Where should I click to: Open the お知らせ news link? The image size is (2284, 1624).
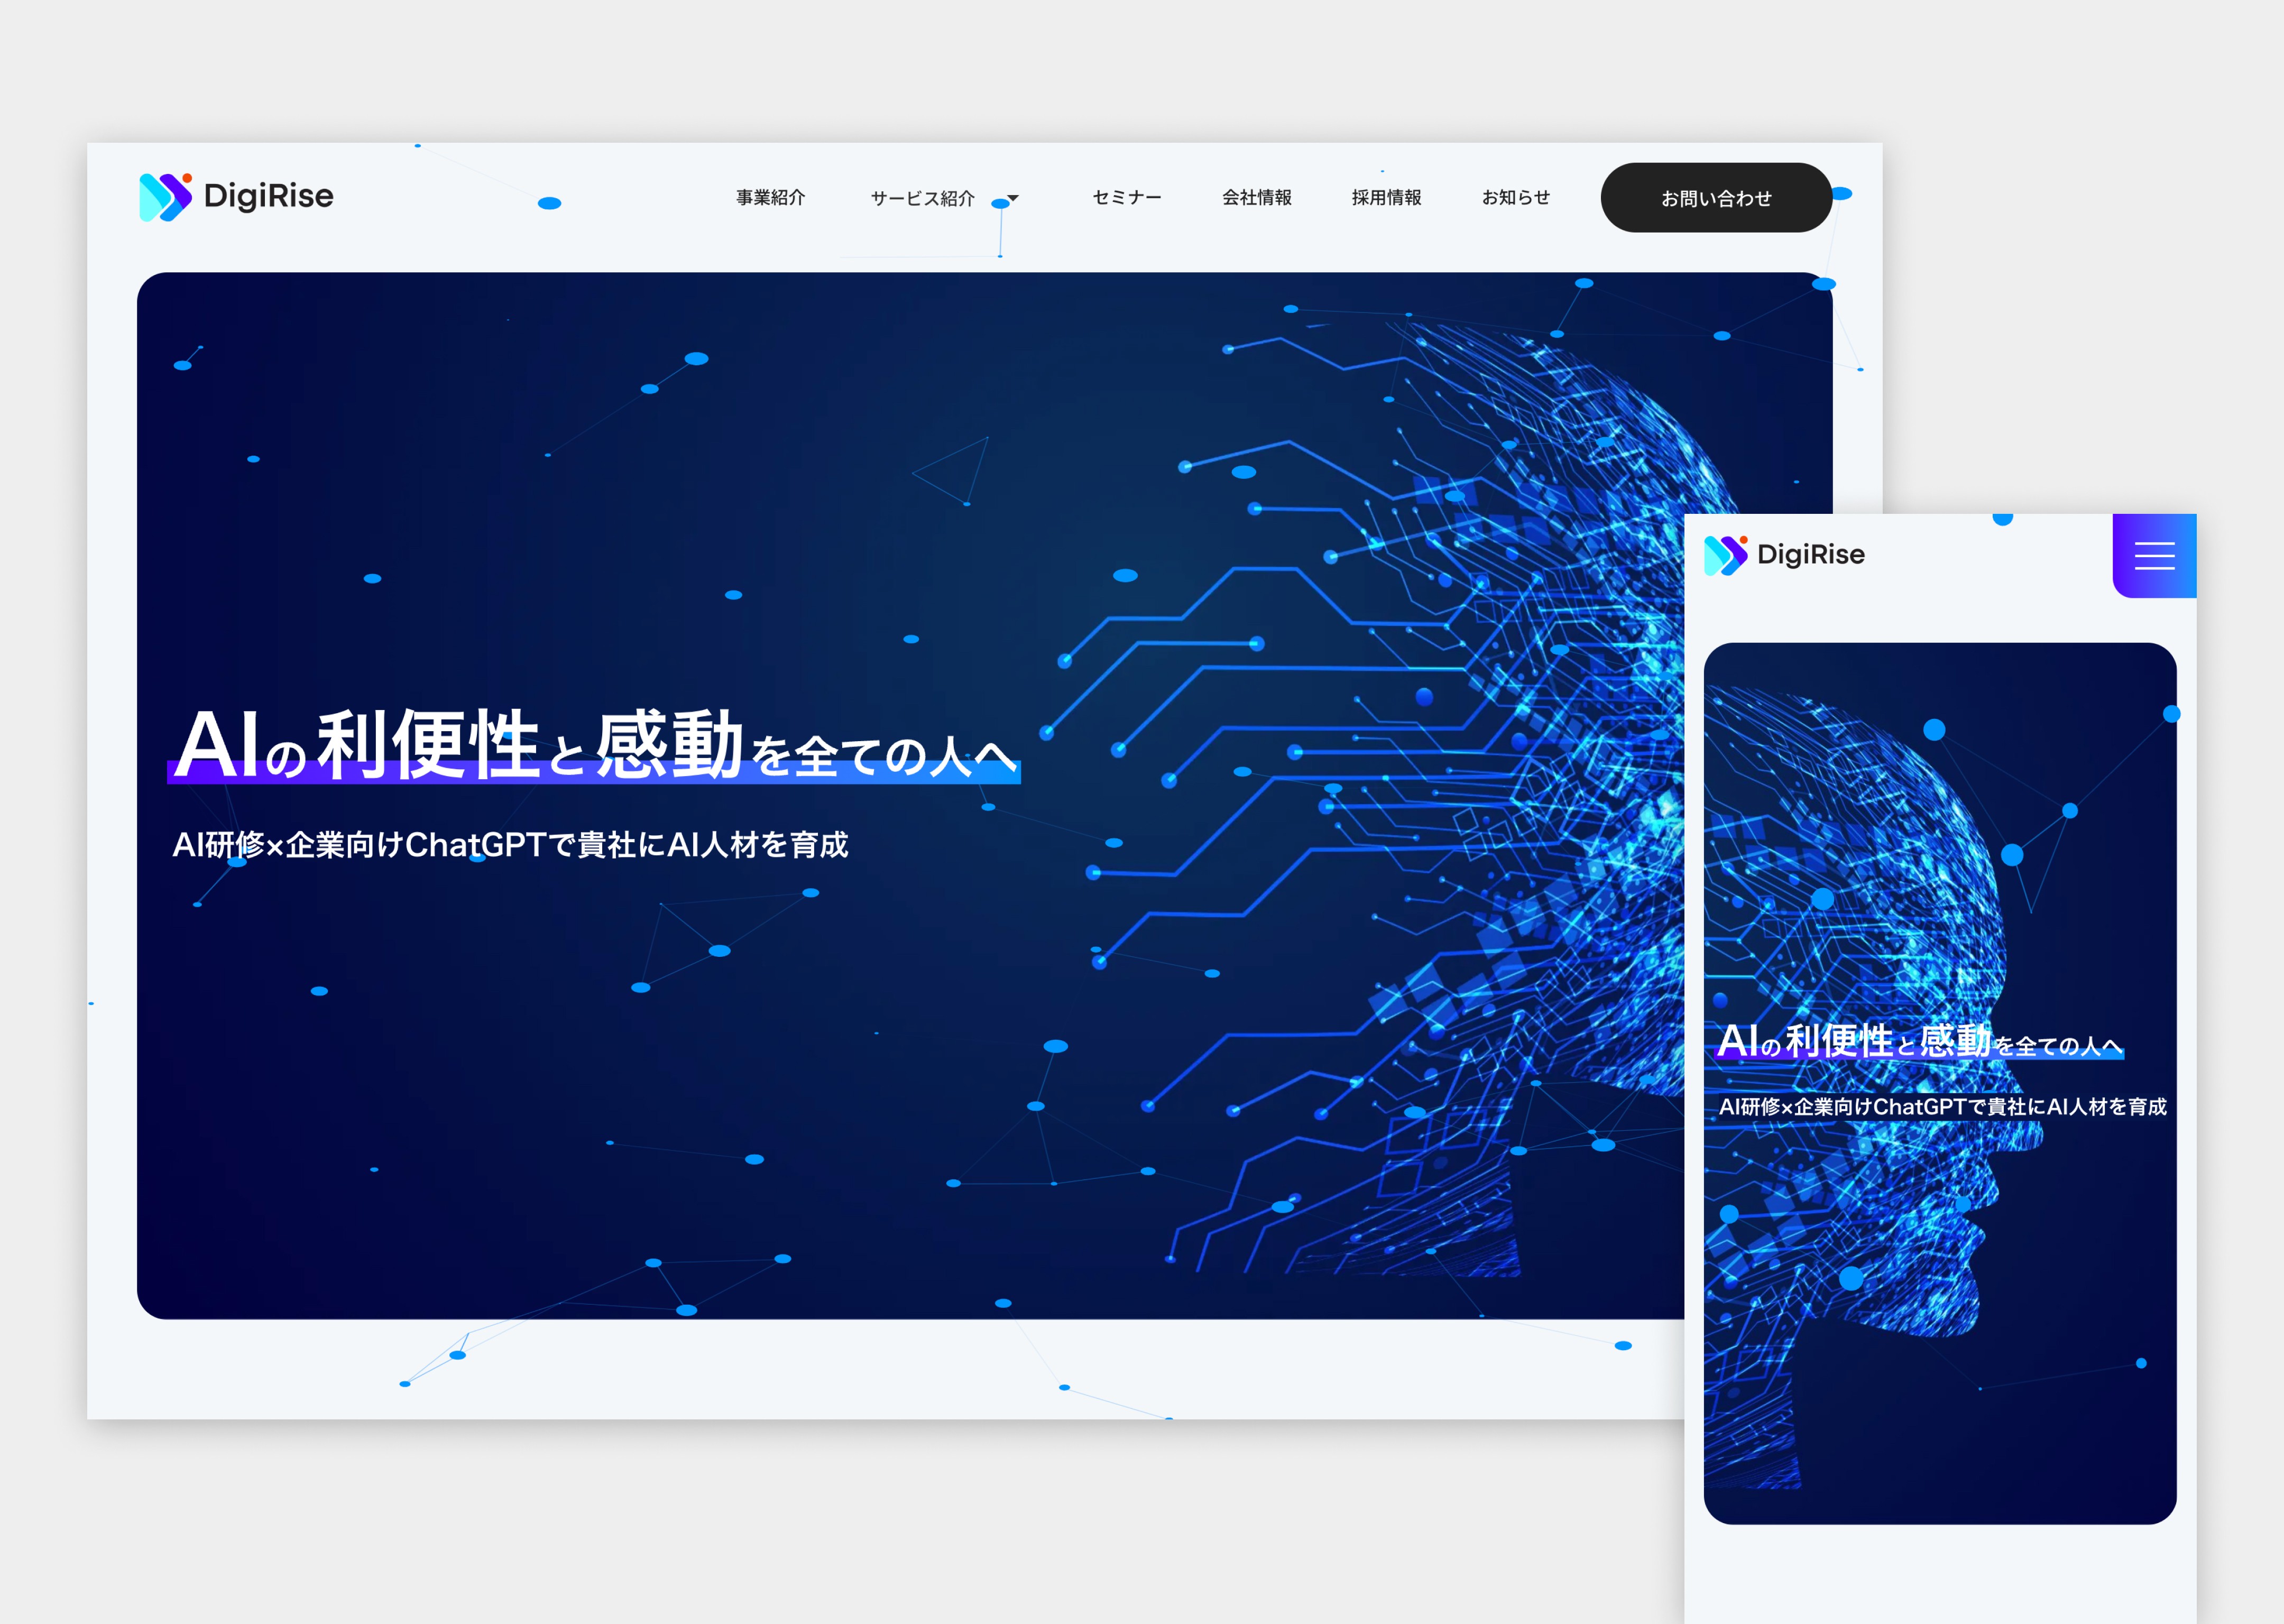(x=1515, y=198)
